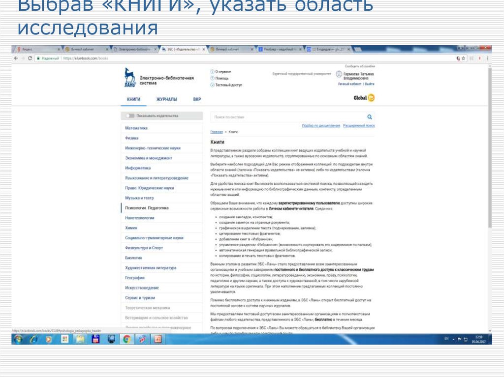This screenshot has width=504, height=377.
Task: Click the Тестовый доступ checkmark icon
Action: click(213, 85)
